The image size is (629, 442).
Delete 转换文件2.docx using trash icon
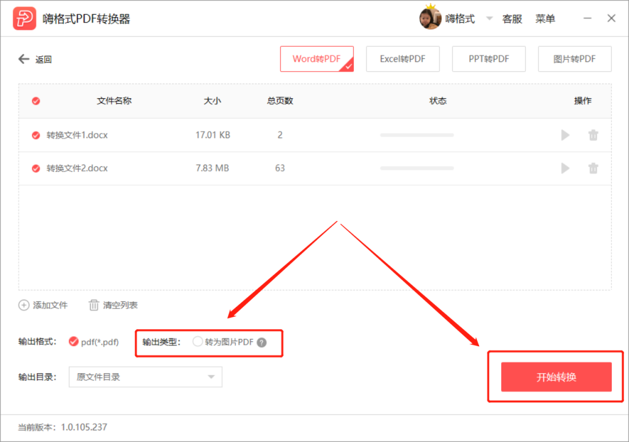coord(593,168)
